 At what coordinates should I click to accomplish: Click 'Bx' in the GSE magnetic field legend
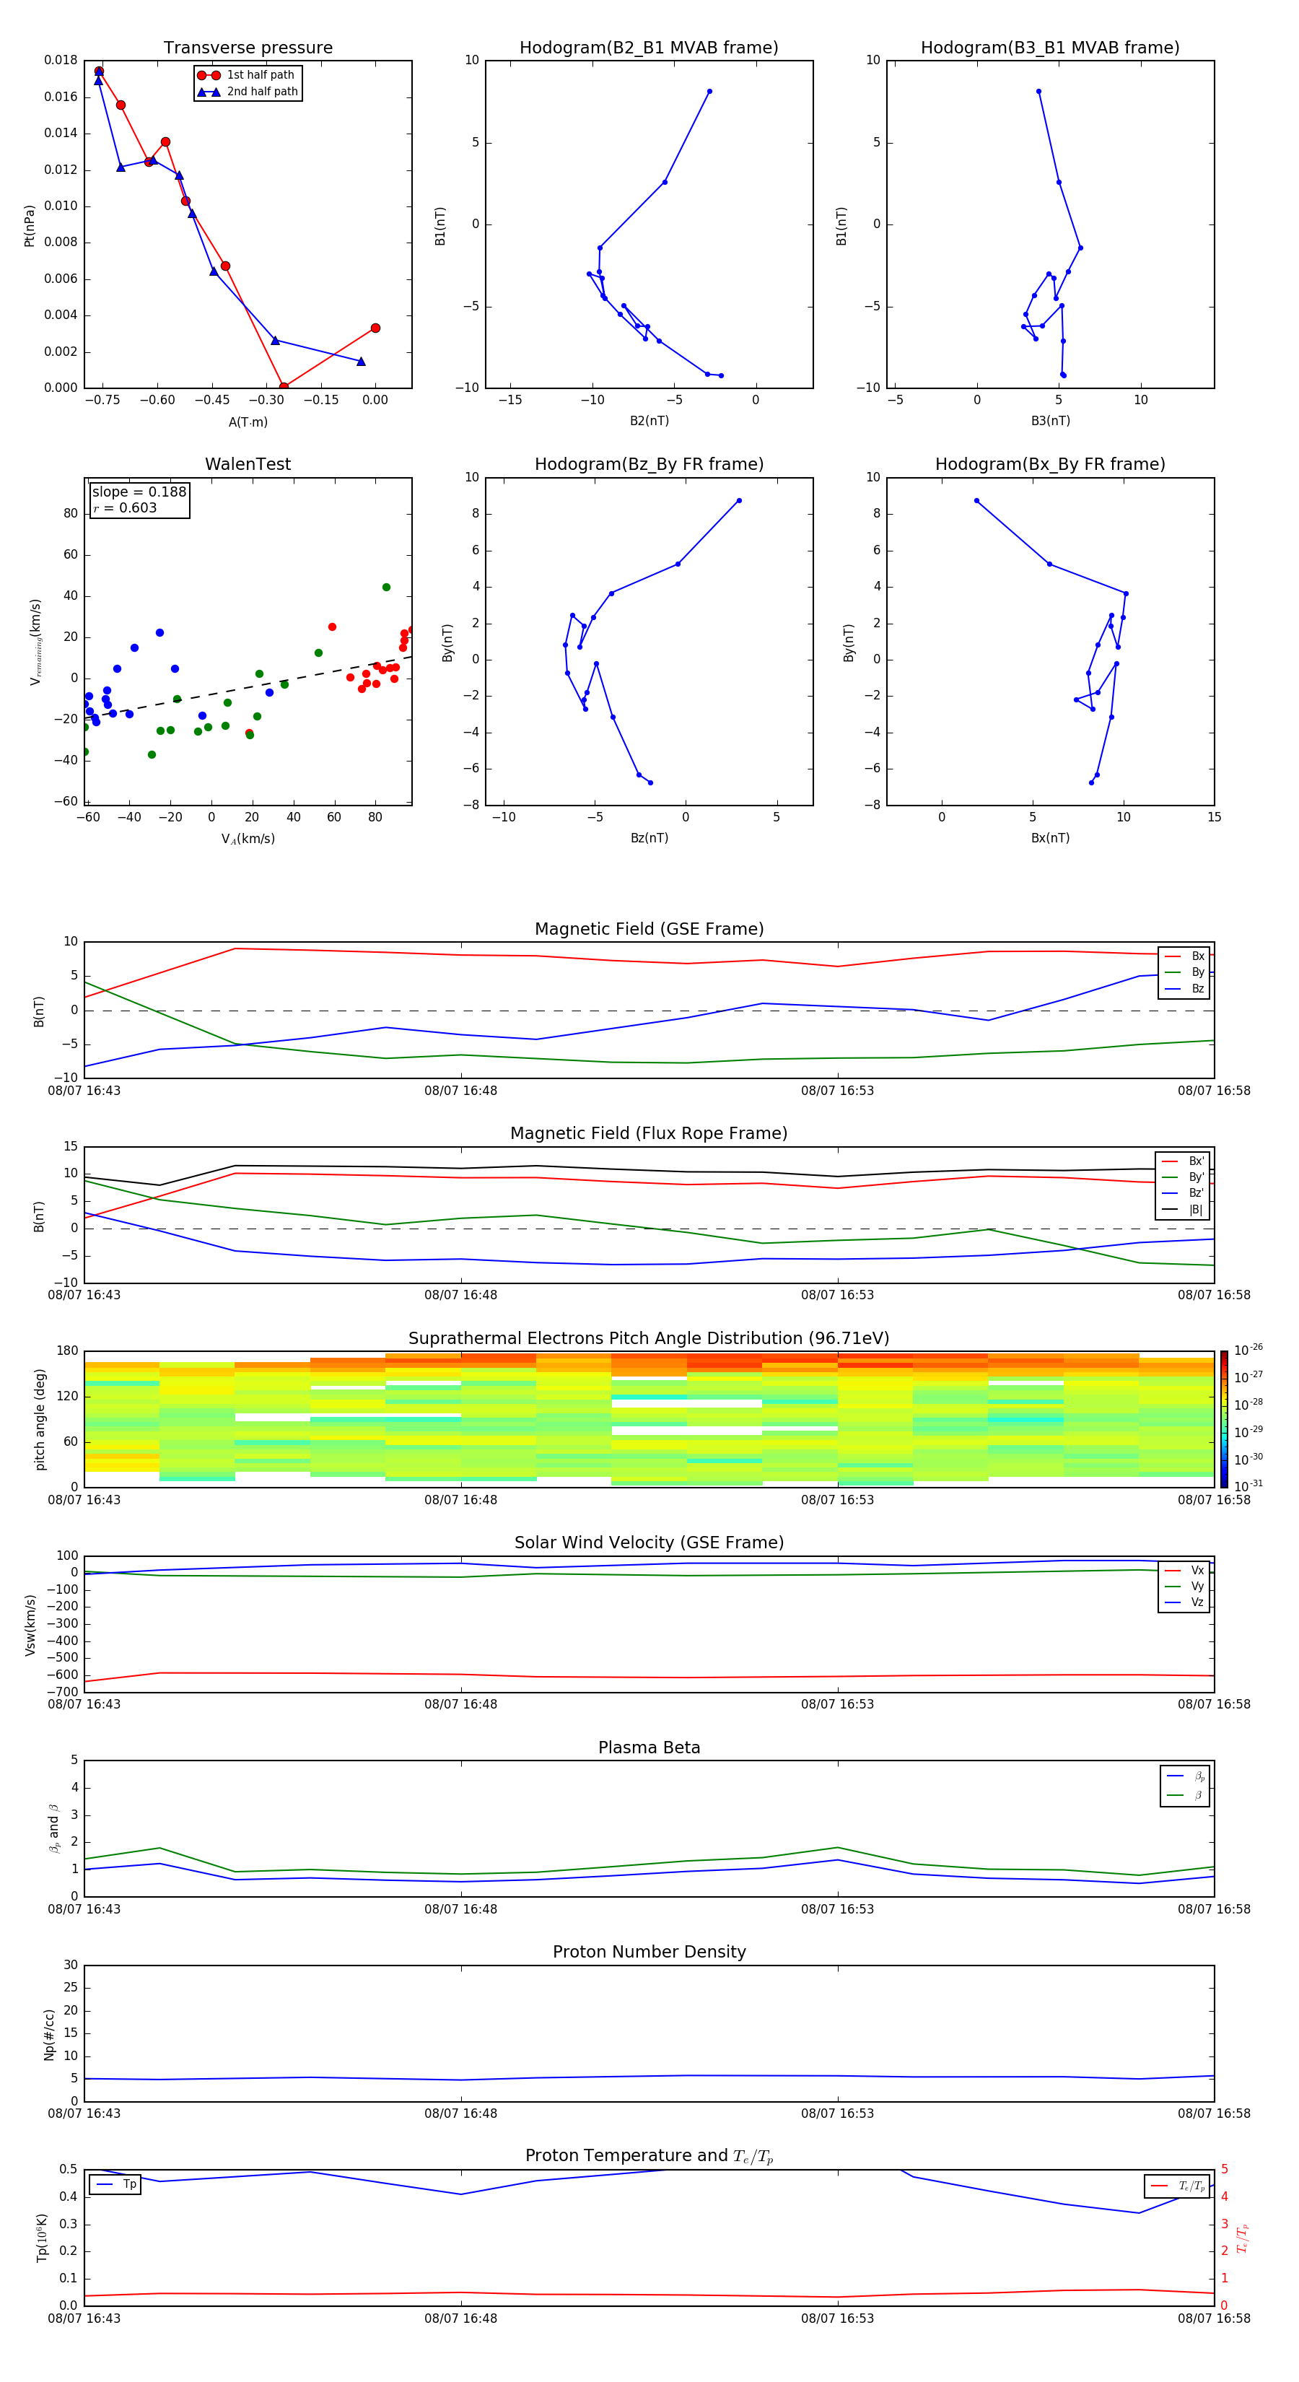point(1184,956)
